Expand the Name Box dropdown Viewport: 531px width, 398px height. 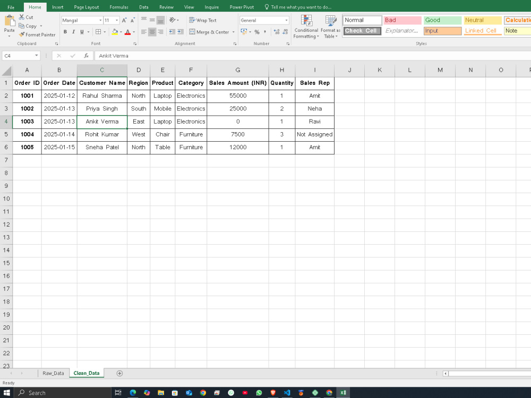[x=36, y=56]
